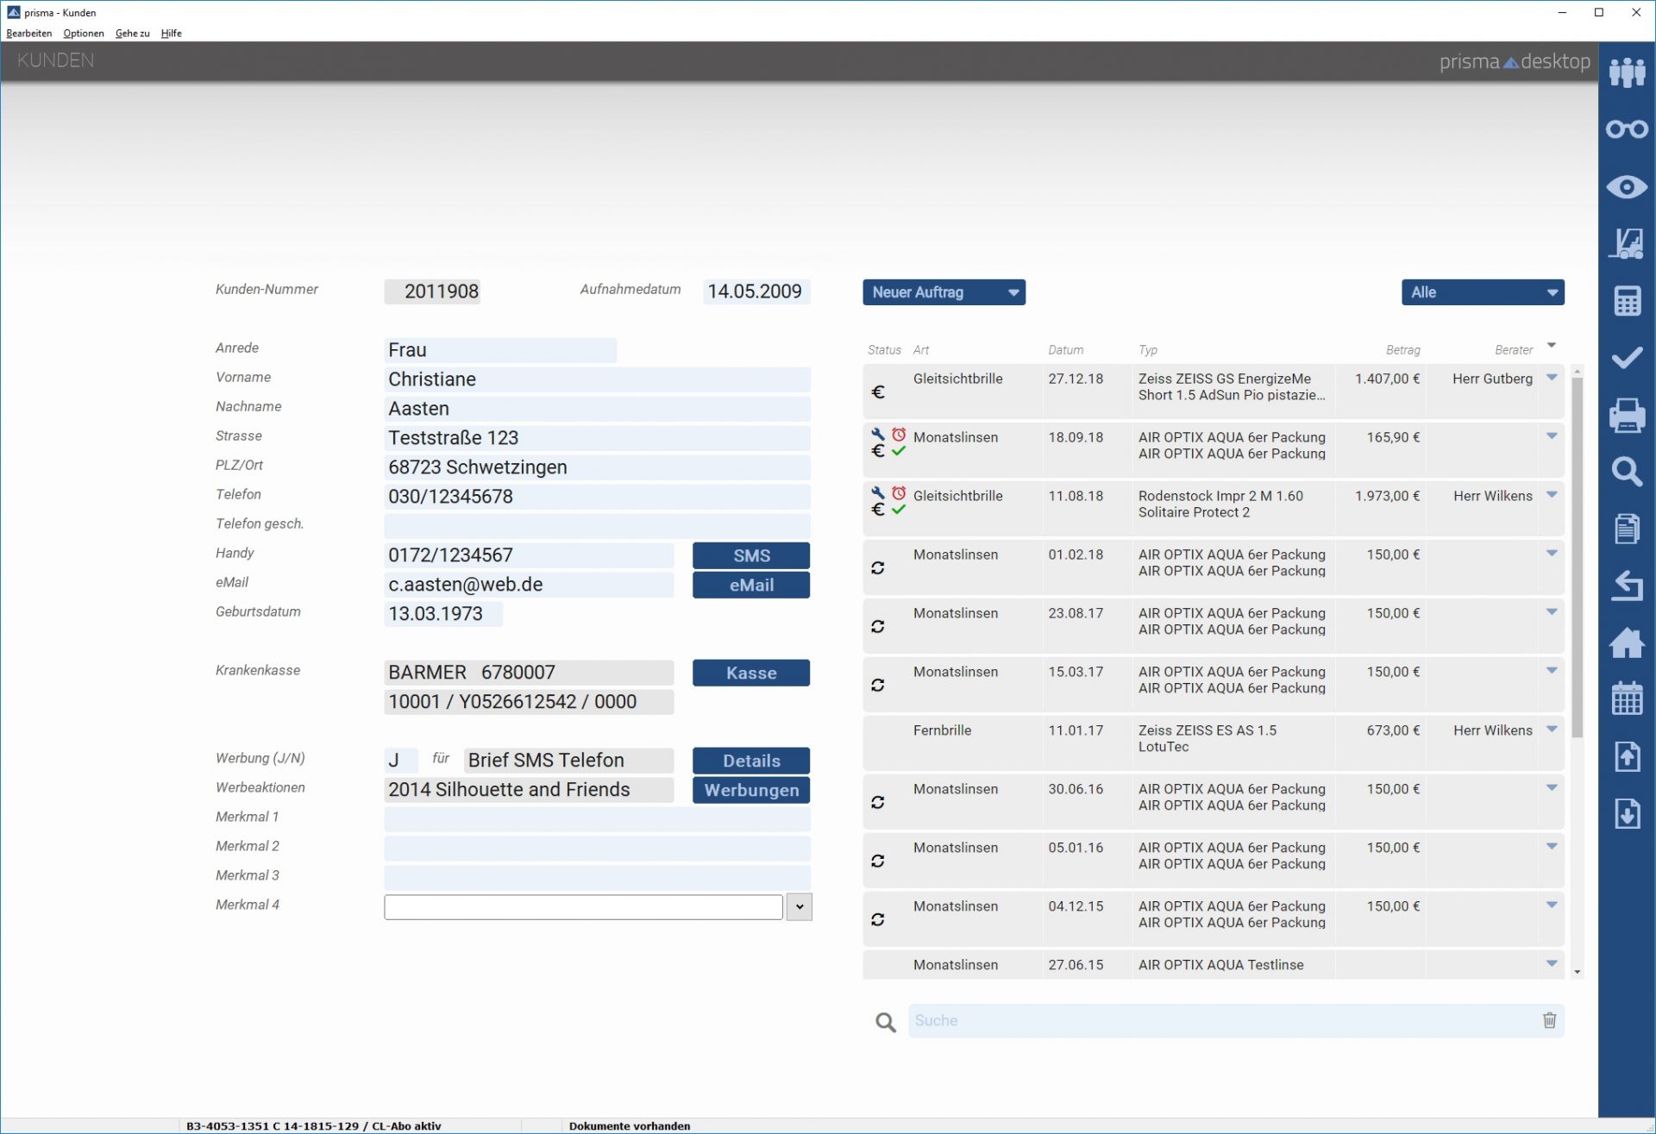Expand row arrow for 27.12.18 Gleitsichtbrille
Image resolution: width=1656 pixels, height=1134 pixels.
(x=1552, y=378)
